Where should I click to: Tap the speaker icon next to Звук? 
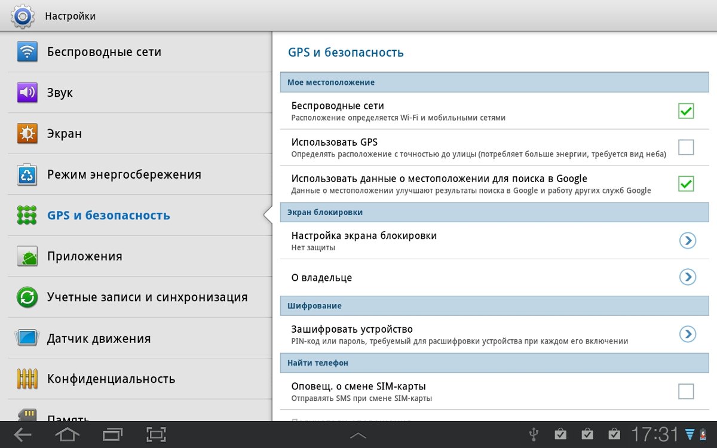(27, 93)
